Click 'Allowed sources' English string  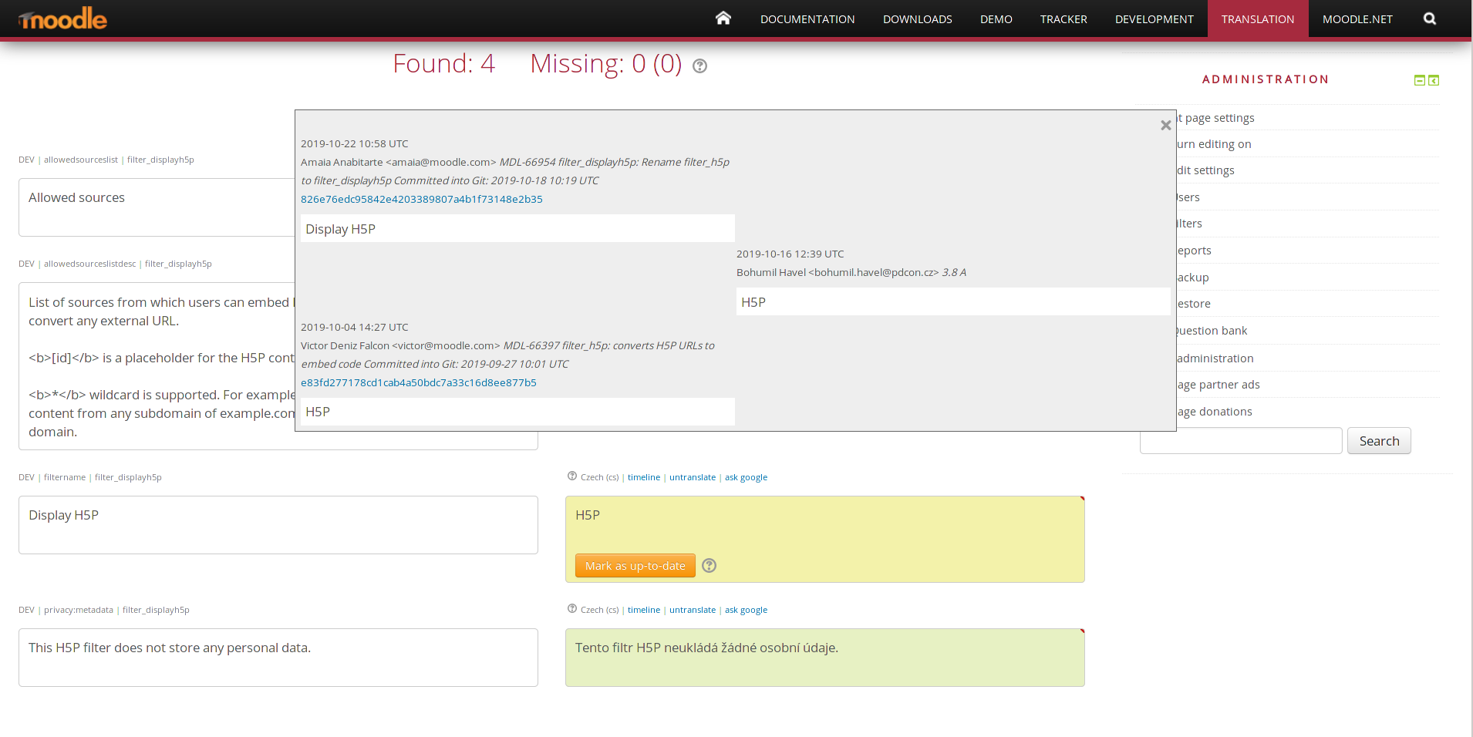pyautogui.click(x=76, y=197)
